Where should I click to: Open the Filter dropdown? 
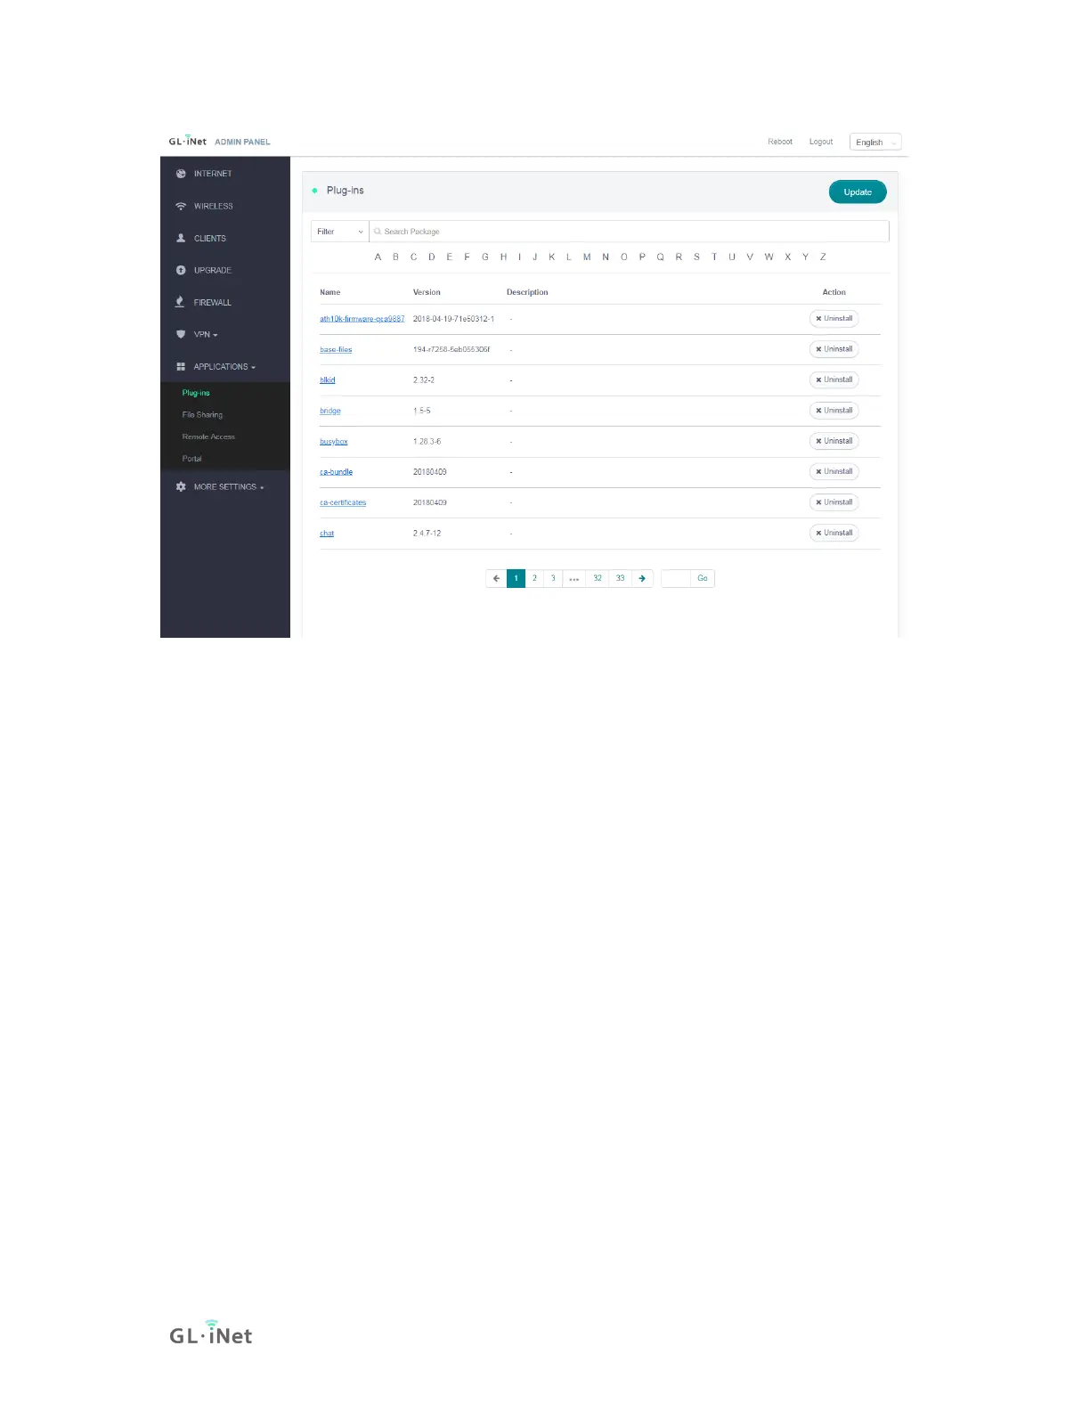[x=339, y=232]
